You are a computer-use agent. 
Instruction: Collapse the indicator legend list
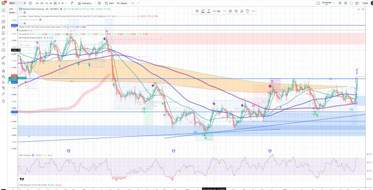tap(21, 44)
